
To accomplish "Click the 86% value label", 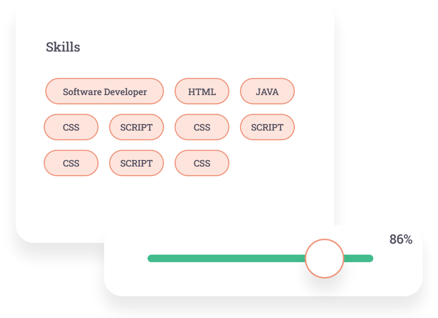I will (x=401, y=239).
